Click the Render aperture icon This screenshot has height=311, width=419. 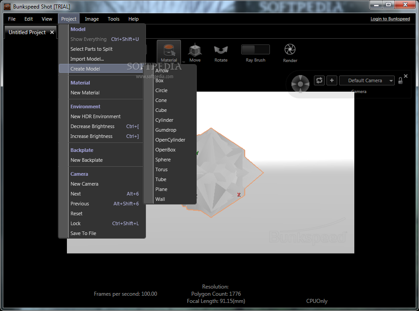click(x=290, y=49)
